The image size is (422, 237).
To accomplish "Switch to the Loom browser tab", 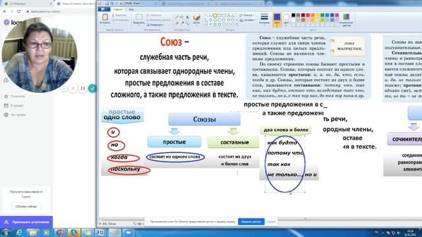I will coord(76,4).
